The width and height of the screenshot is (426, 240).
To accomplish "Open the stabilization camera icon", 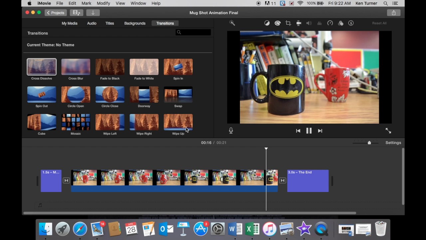I will click(x=299, y=23).
